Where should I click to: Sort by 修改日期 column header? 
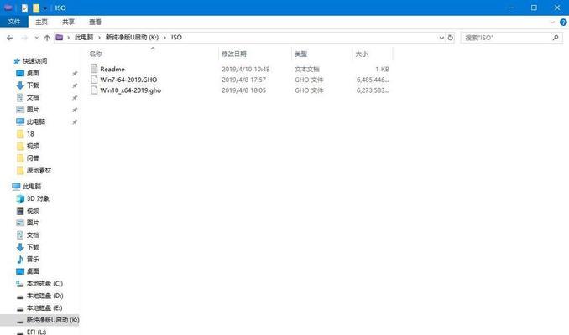[234, 54]
